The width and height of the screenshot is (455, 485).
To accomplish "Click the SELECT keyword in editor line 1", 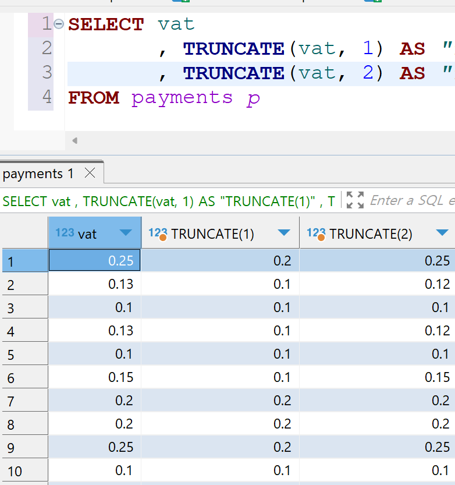I will [x=106, y=24].
